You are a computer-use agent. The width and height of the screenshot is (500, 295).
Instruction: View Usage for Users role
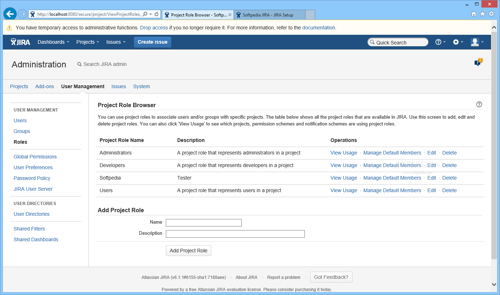point(344,190)
